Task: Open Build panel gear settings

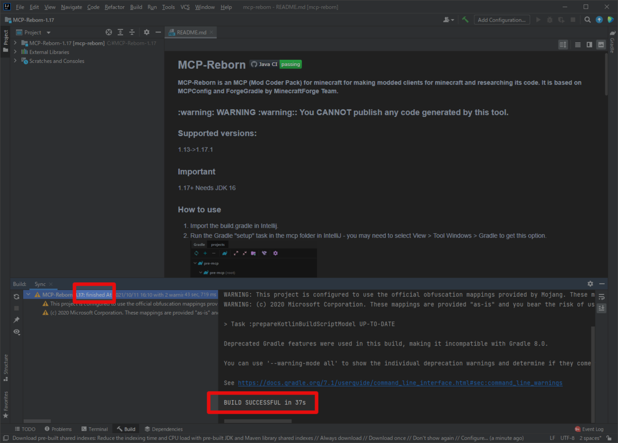Action: click(590, 284)
